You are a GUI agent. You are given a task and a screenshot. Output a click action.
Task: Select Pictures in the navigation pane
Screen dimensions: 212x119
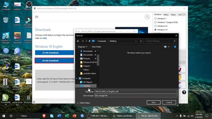pyautogui.click(x=86, y=59)
